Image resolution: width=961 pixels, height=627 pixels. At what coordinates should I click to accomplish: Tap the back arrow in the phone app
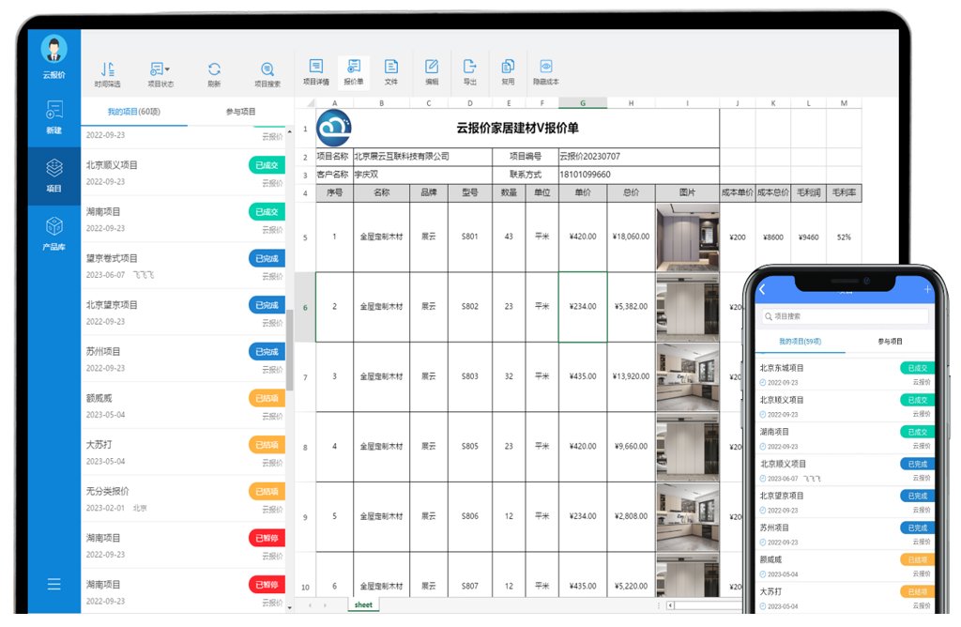tap(762, 289)
